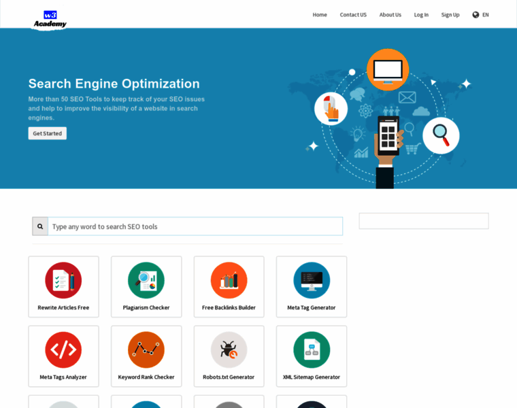Open the Meta Tag Generator icon
Viewport: 517px width, 408px height.
point(312,280)
